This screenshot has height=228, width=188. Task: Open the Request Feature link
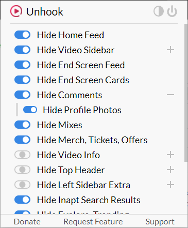[93, 222]
